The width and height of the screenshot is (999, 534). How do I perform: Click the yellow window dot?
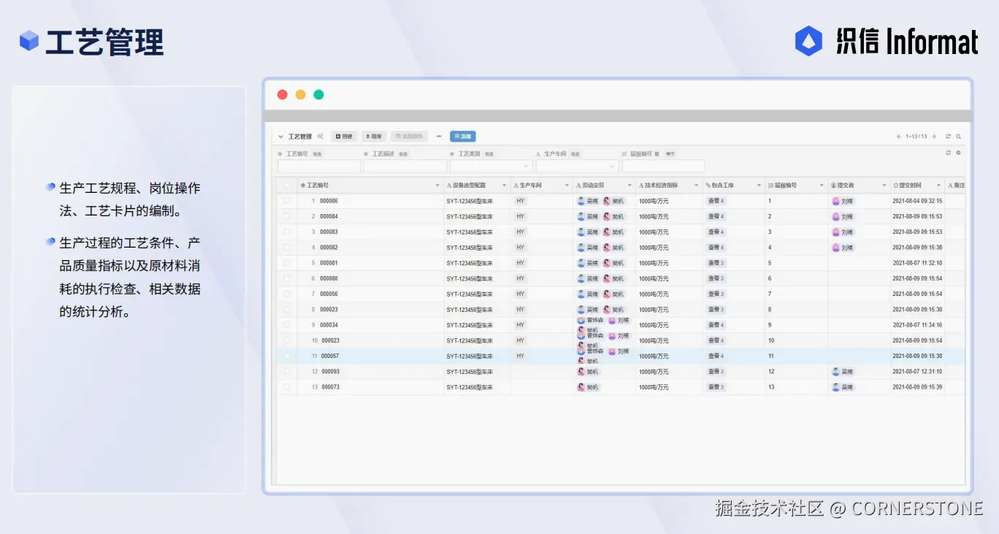(300, 95)
